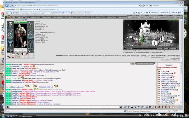This screenshot has width=189, height=118.
Task: Open the Безопасность dropdown menu
Action: tap(164, 13)
